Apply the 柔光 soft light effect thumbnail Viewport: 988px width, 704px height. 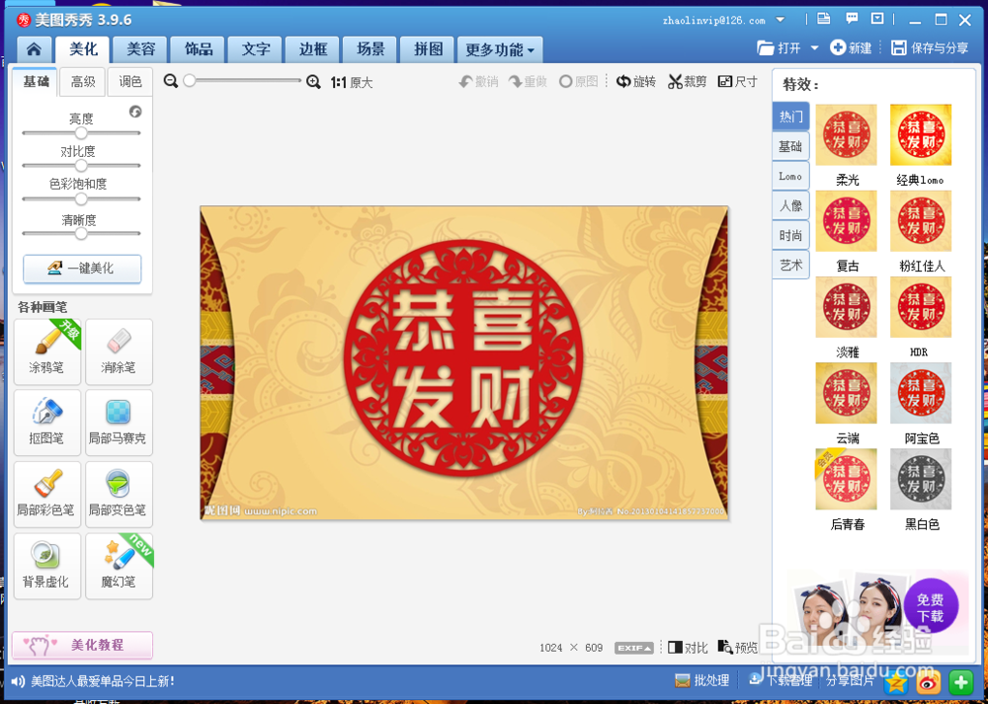pyautogui.click(x=846, y=134)
